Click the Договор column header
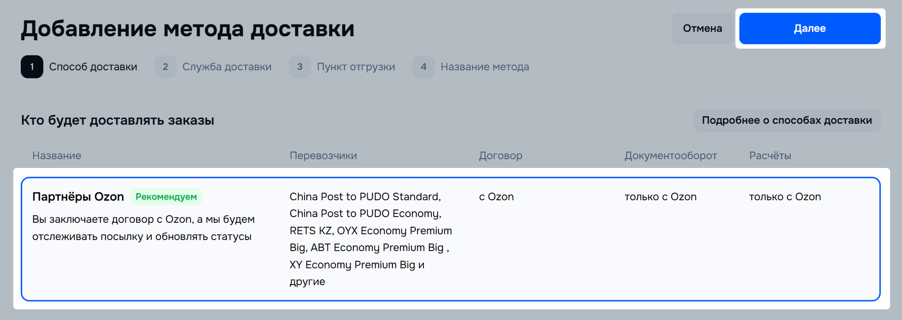Viewport: 902px width, 320px height. click(500, 156)
